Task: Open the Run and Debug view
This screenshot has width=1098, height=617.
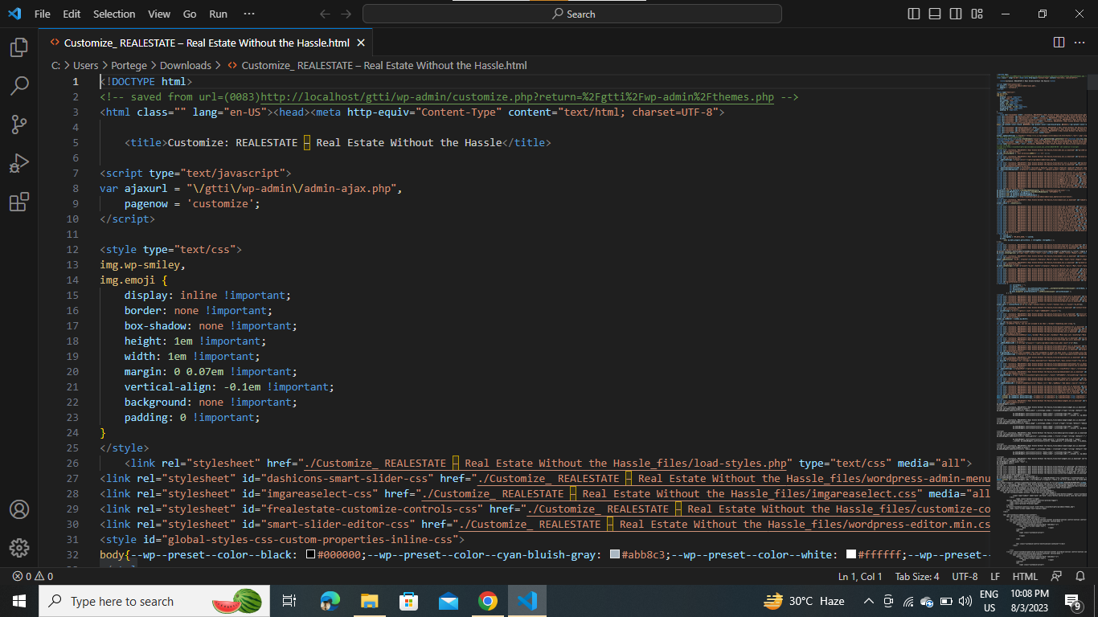Action: [19, 163]
